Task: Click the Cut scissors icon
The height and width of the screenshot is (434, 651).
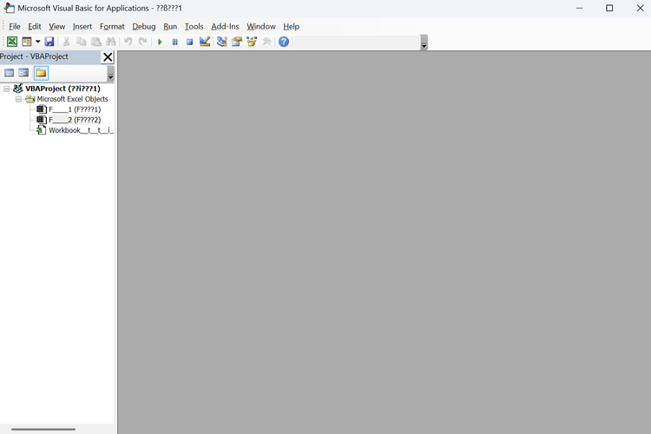Action: 66,42
